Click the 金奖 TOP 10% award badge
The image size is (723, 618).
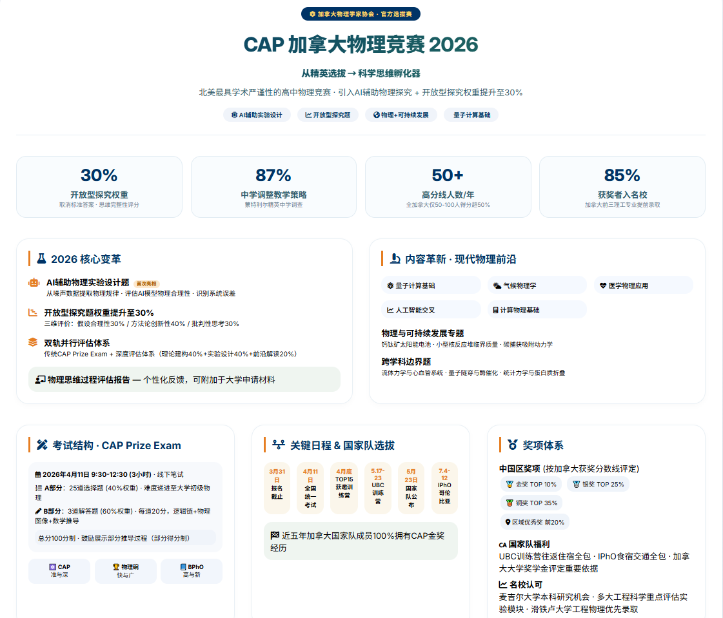530,484
